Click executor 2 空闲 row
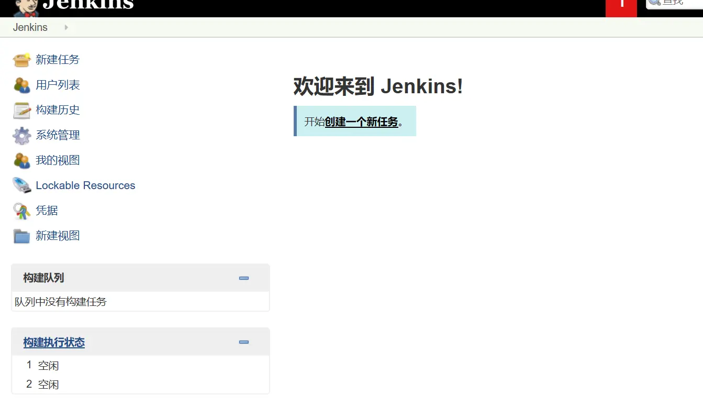 pos(140,385)
